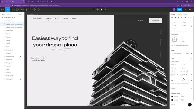Toggle lock on My project 1 1 layer
Viewport: 194px width, 109px height.
click(x=20, y=57)
